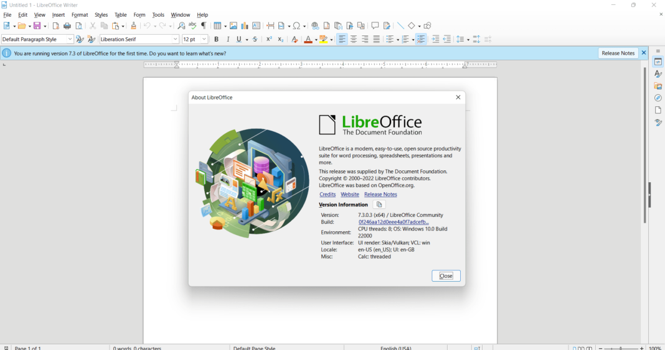Open the Liberation Serif font name dropdown
This screenshot has height=350, width=665.
click(175, 39)
